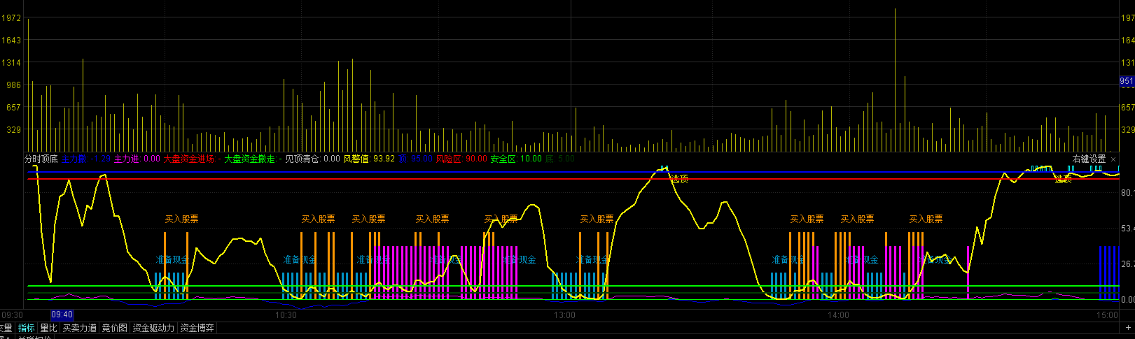Select the 买卖力道 tab
The height and width of the screenshot is (339, 1135).
(x=79, y=328)
